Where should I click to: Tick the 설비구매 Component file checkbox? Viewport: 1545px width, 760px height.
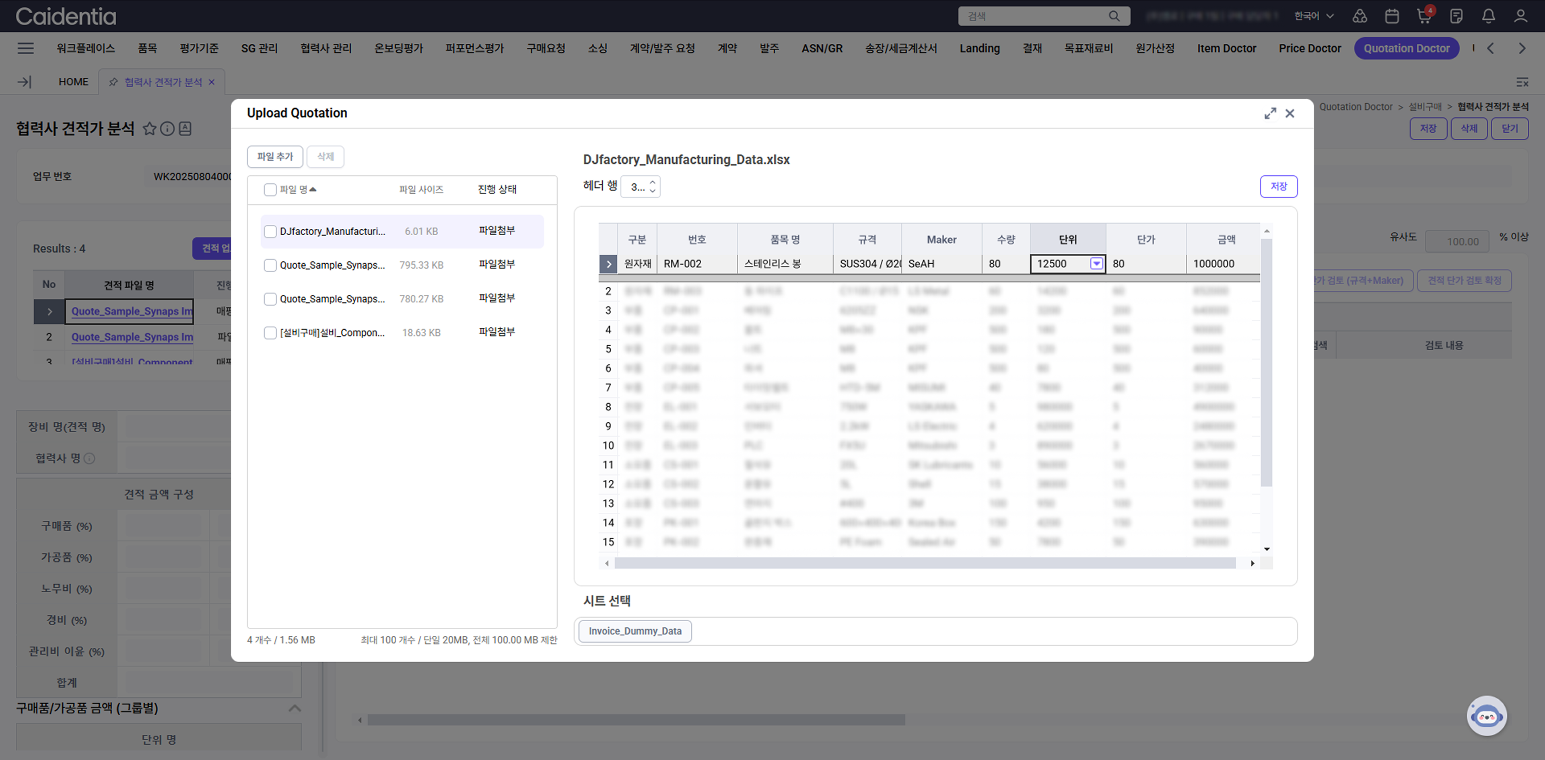pyautogui.click(x=270, y=333)
